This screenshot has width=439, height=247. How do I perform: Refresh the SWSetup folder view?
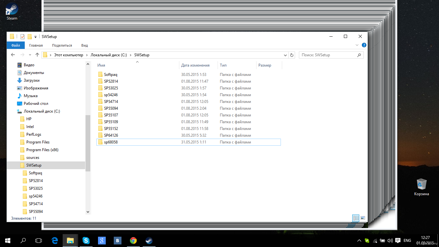(x=292, y=55)
